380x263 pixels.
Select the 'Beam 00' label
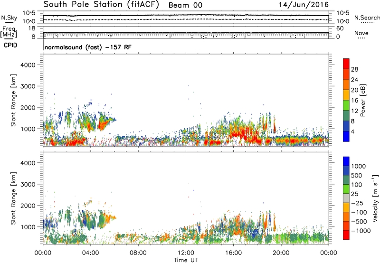coord(185,5)
